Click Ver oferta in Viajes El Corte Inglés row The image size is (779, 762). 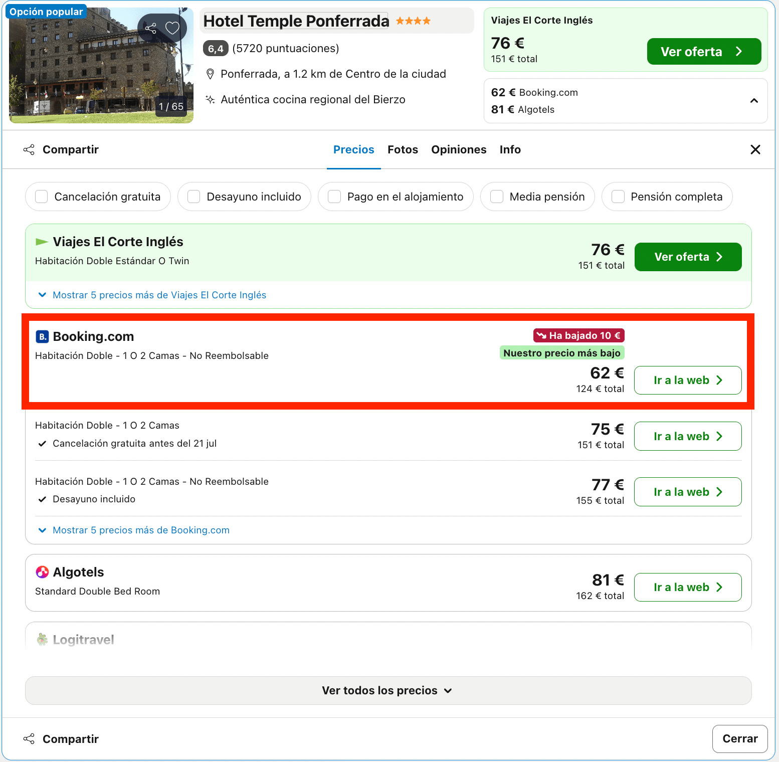point(688,257)
